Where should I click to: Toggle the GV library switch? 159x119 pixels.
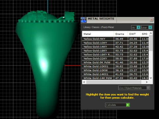click(x=136, y=27)
